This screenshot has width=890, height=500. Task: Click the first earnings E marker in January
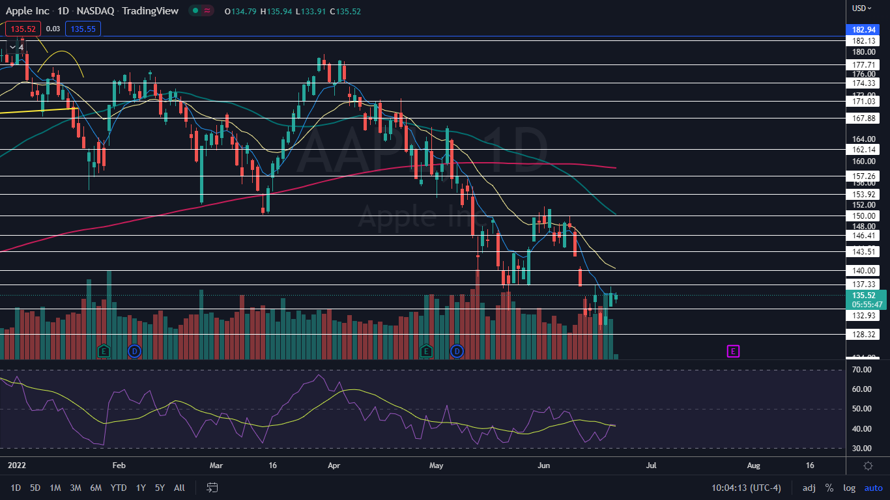tap(103, 350)
